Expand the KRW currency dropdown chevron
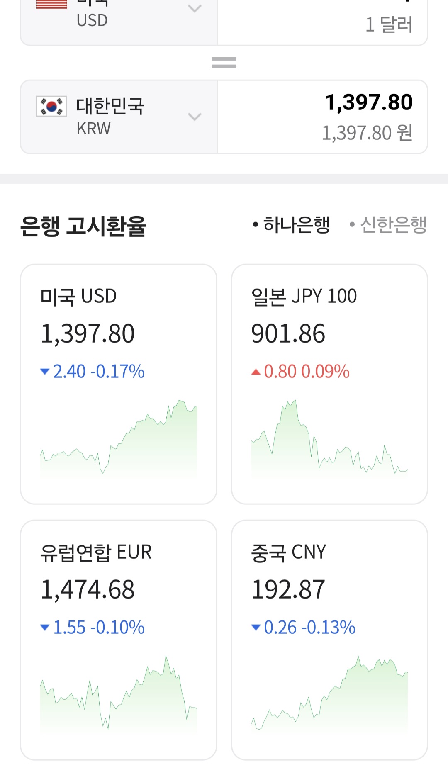 tap(195, 117)
